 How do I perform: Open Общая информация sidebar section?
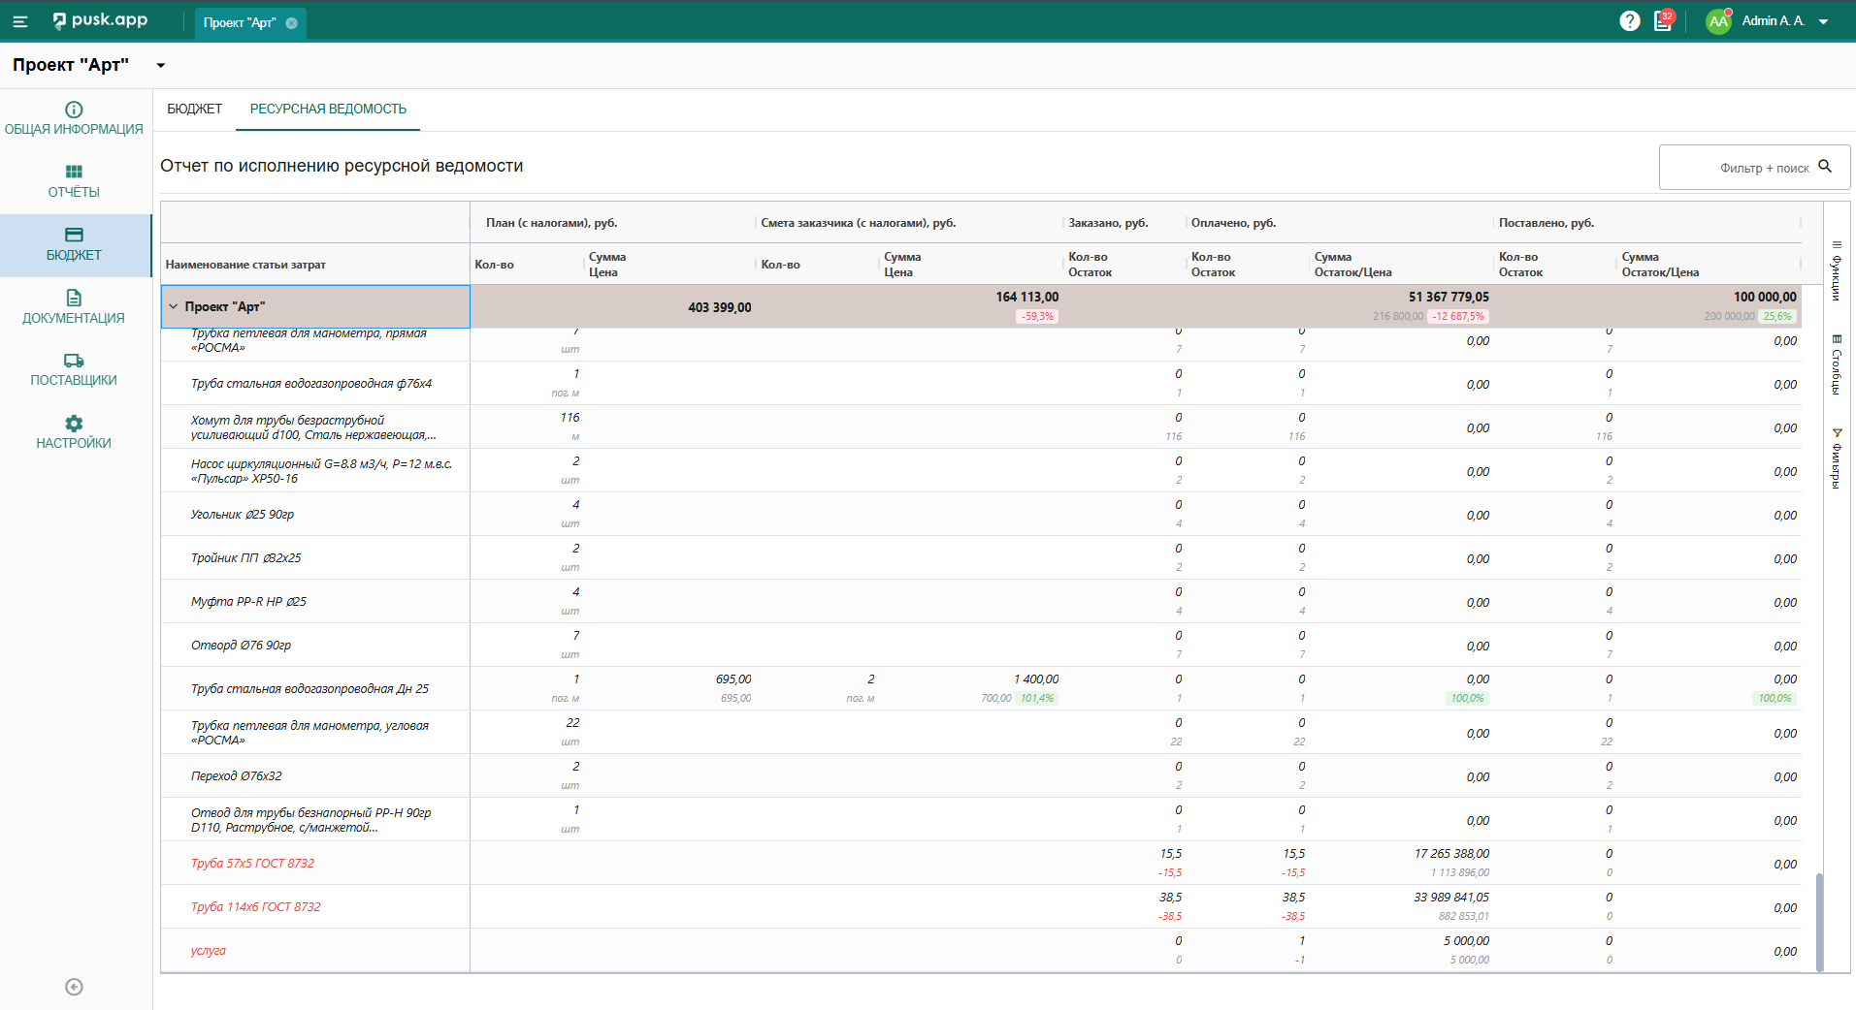click(74, 119)
